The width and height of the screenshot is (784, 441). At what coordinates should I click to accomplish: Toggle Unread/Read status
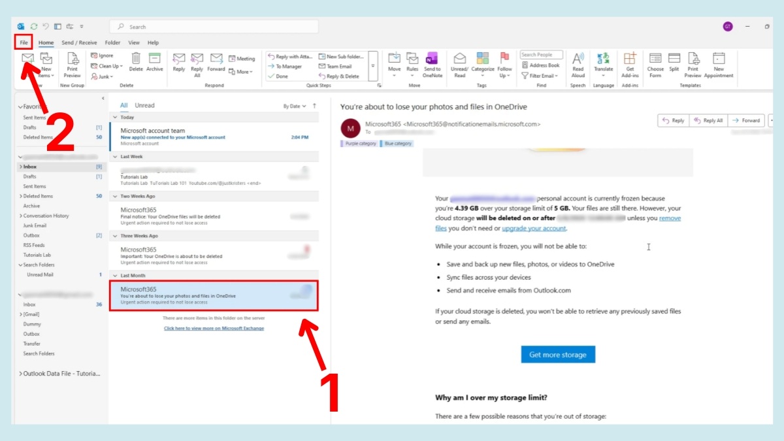(x=460, y=64)
